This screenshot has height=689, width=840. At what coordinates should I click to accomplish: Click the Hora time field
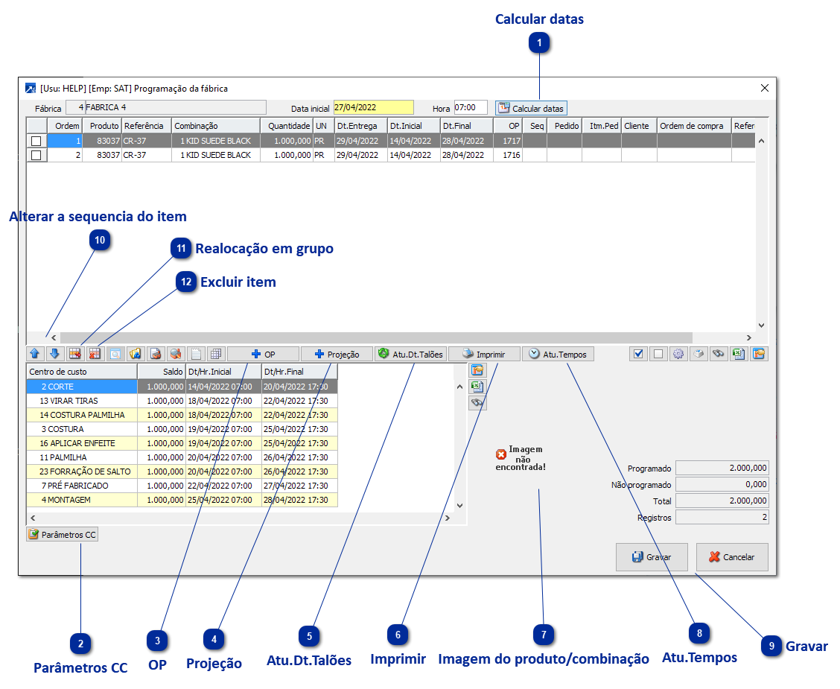[x=471, y=108]
